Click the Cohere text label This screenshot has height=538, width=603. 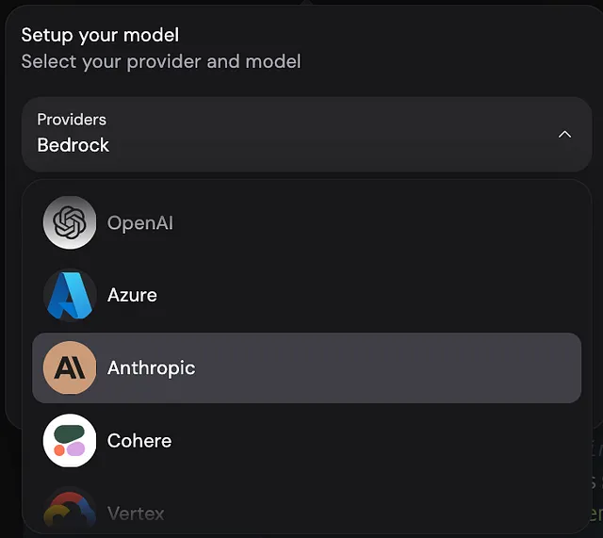(x=139, y=441)
